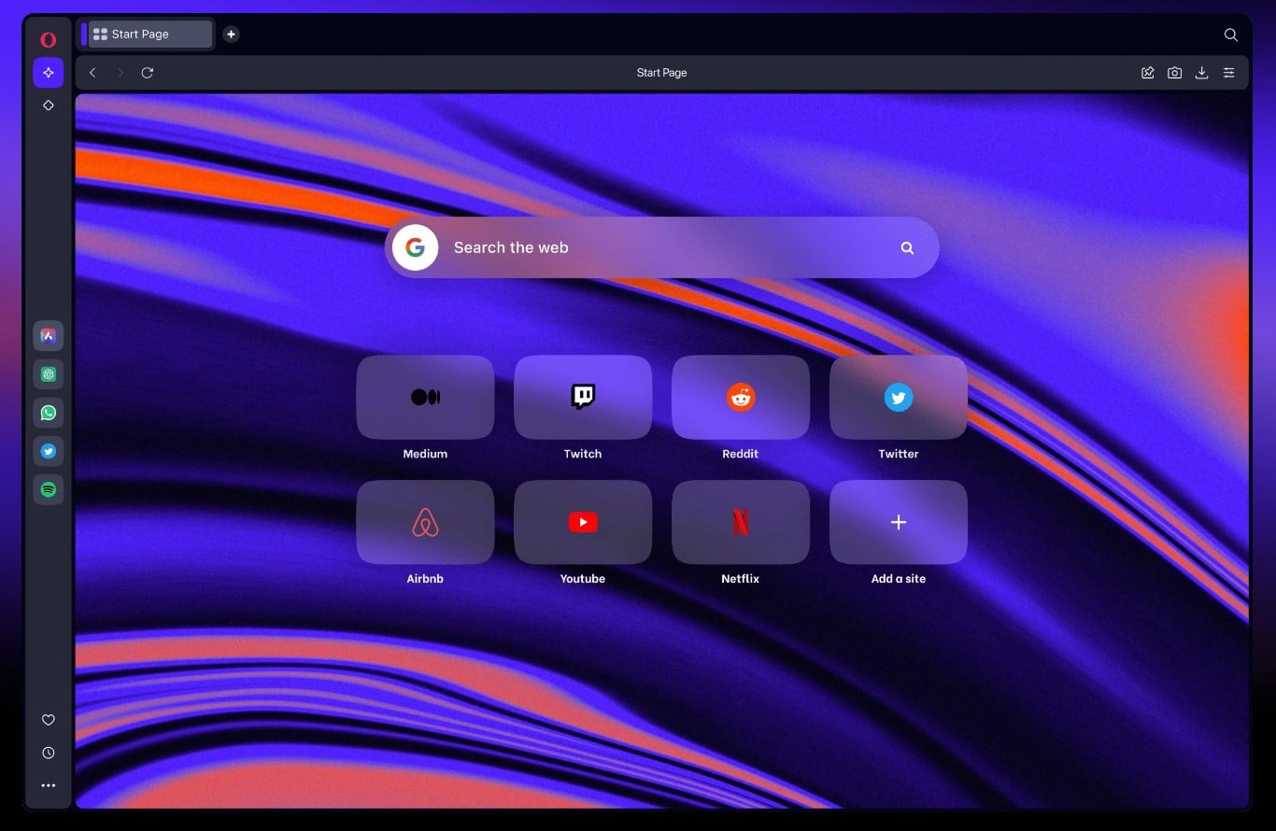Open a new tab with plus button

(x=231, y=35)
